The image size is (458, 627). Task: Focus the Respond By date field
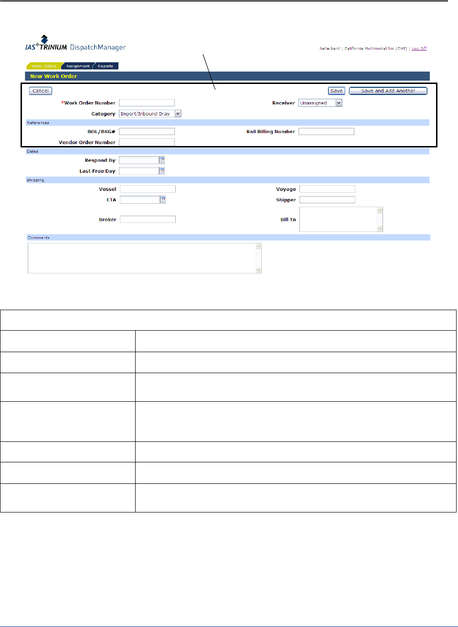tap(139, 160)
